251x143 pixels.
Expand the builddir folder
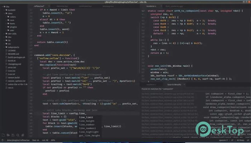click(4, 10)
